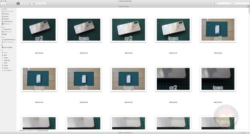Show すべてのタグ in the sidebar
The image size is (250, 134).
7,70
